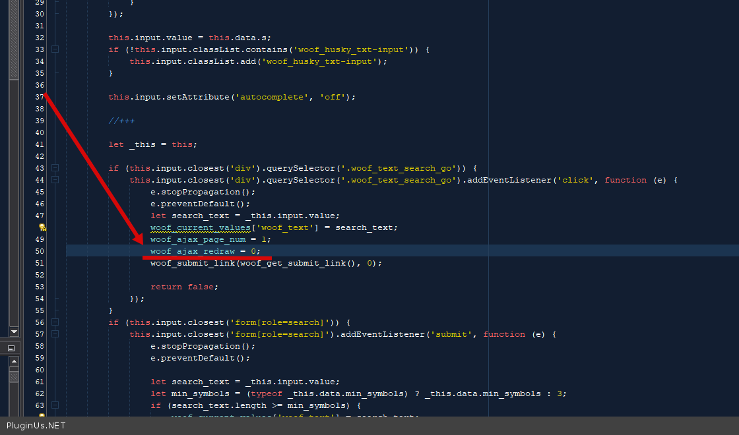Click the upper scrollbar's down arrow

14,331
